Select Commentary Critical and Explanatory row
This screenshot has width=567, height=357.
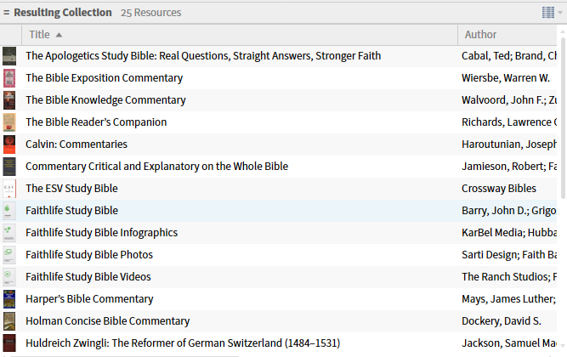[x=156, y=167]
